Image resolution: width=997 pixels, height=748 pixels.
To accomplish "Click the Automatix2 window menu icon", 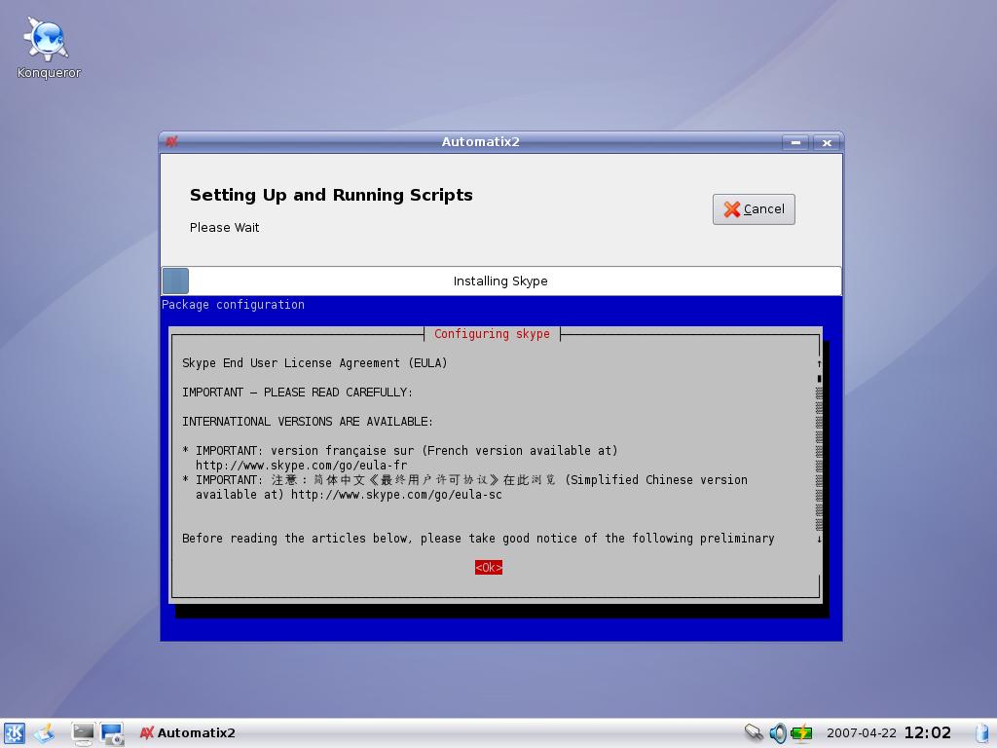I will click(x=171, y=142).
